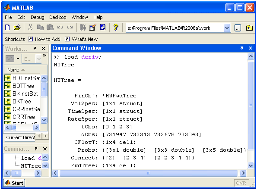Open GUIDE from the toolbar icon
This screenshot has height=190, width=257.
click(92, 28)
